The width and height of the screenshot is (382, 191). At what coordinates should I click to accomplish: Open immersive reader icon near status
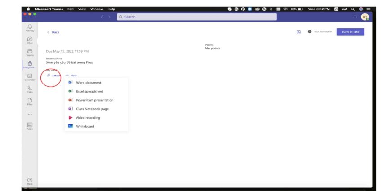(x=298, y=31)
